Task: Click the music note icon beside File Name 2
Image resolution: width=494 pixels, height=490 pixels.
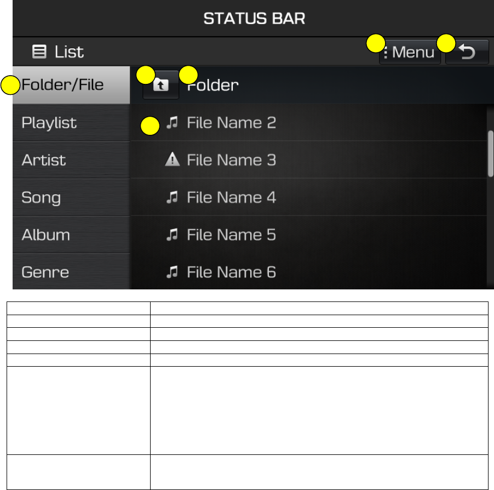Action: click(x=172, y=122)
